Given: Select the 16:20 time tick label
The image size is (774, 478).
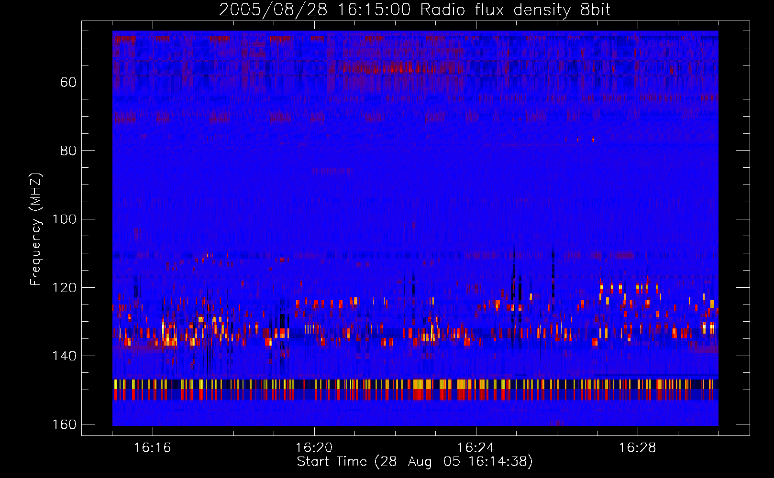Looking at the screenshot, I should click(x=314, y=447).
